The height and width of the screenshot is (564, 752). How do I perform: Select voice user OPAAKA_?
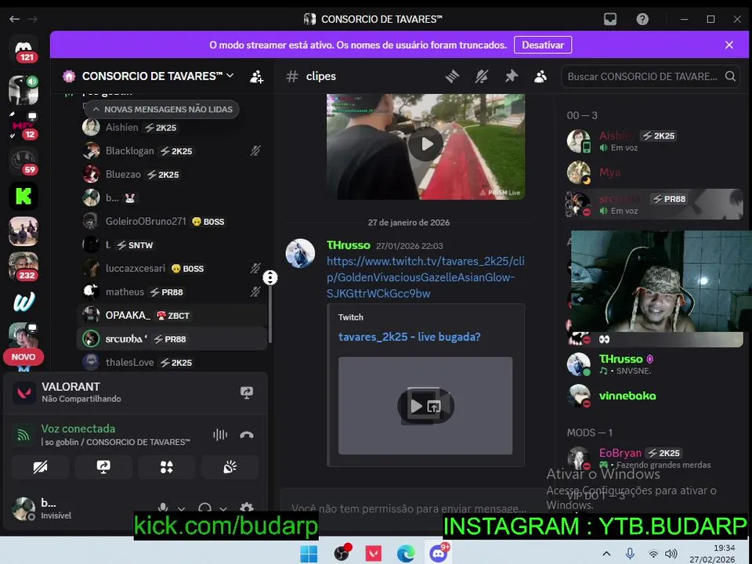point(172,316)
